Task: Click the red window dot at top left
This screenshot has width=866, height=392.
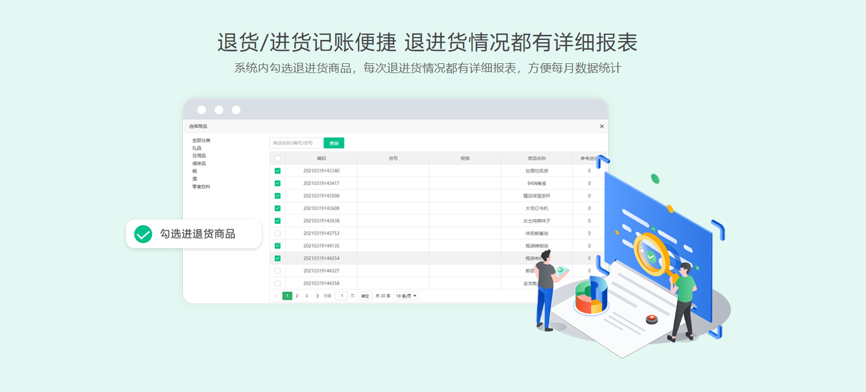Action: (201, 109)
